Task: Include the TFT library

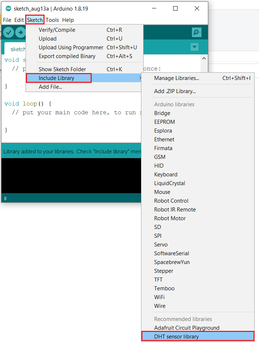Action: pos(198,280)
